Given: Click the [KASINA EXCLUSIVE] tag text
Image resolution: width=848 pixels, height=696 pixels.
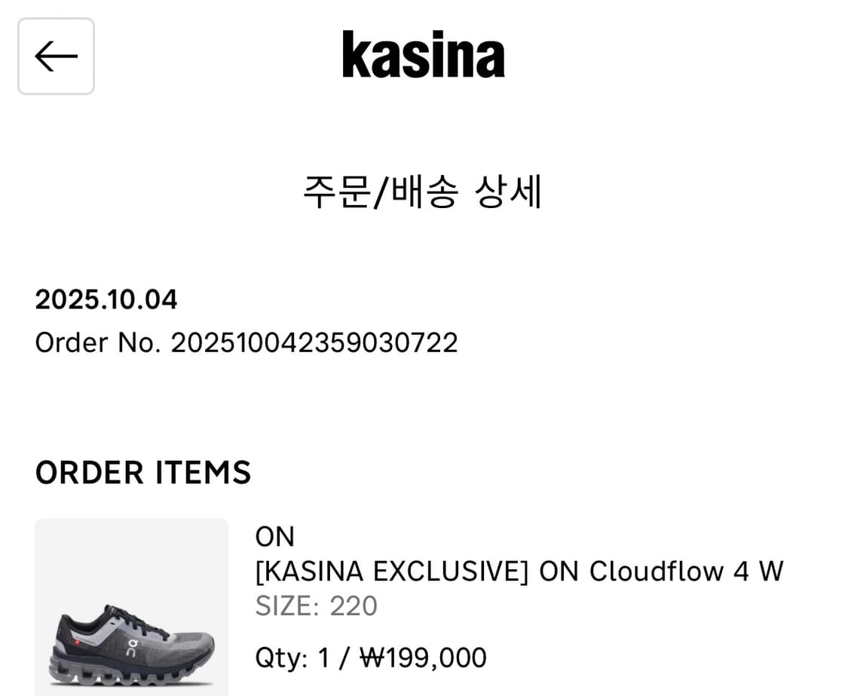Looking at the screenshot, I should pos(392,572).
